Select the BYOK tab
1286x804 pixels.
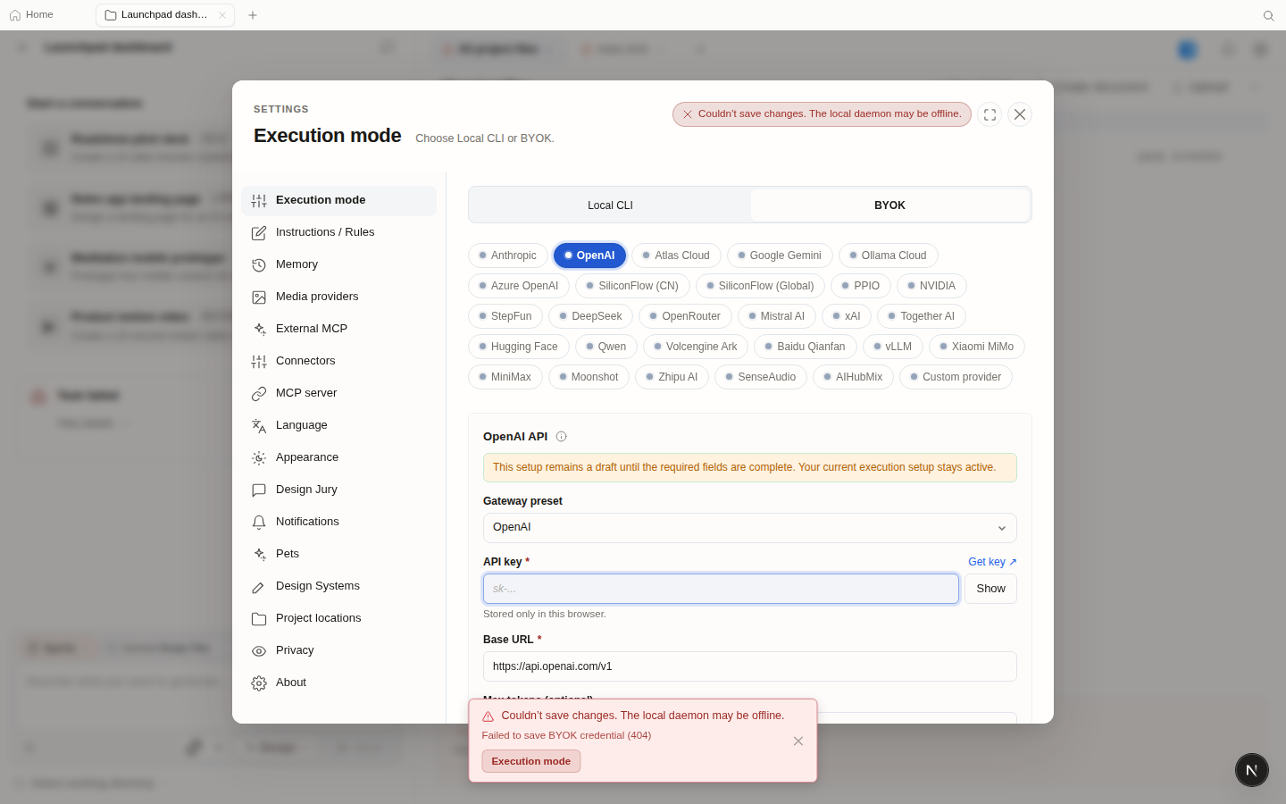889,205
